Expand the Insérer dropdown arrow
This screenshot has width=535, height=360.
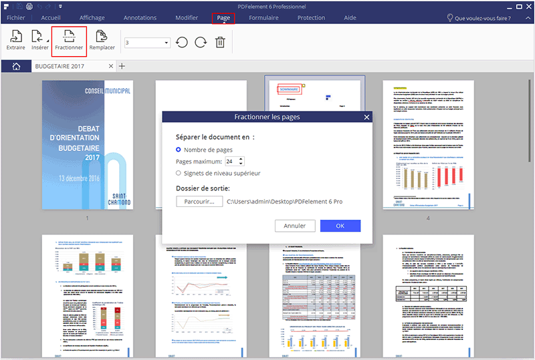[x=45, y=39]
